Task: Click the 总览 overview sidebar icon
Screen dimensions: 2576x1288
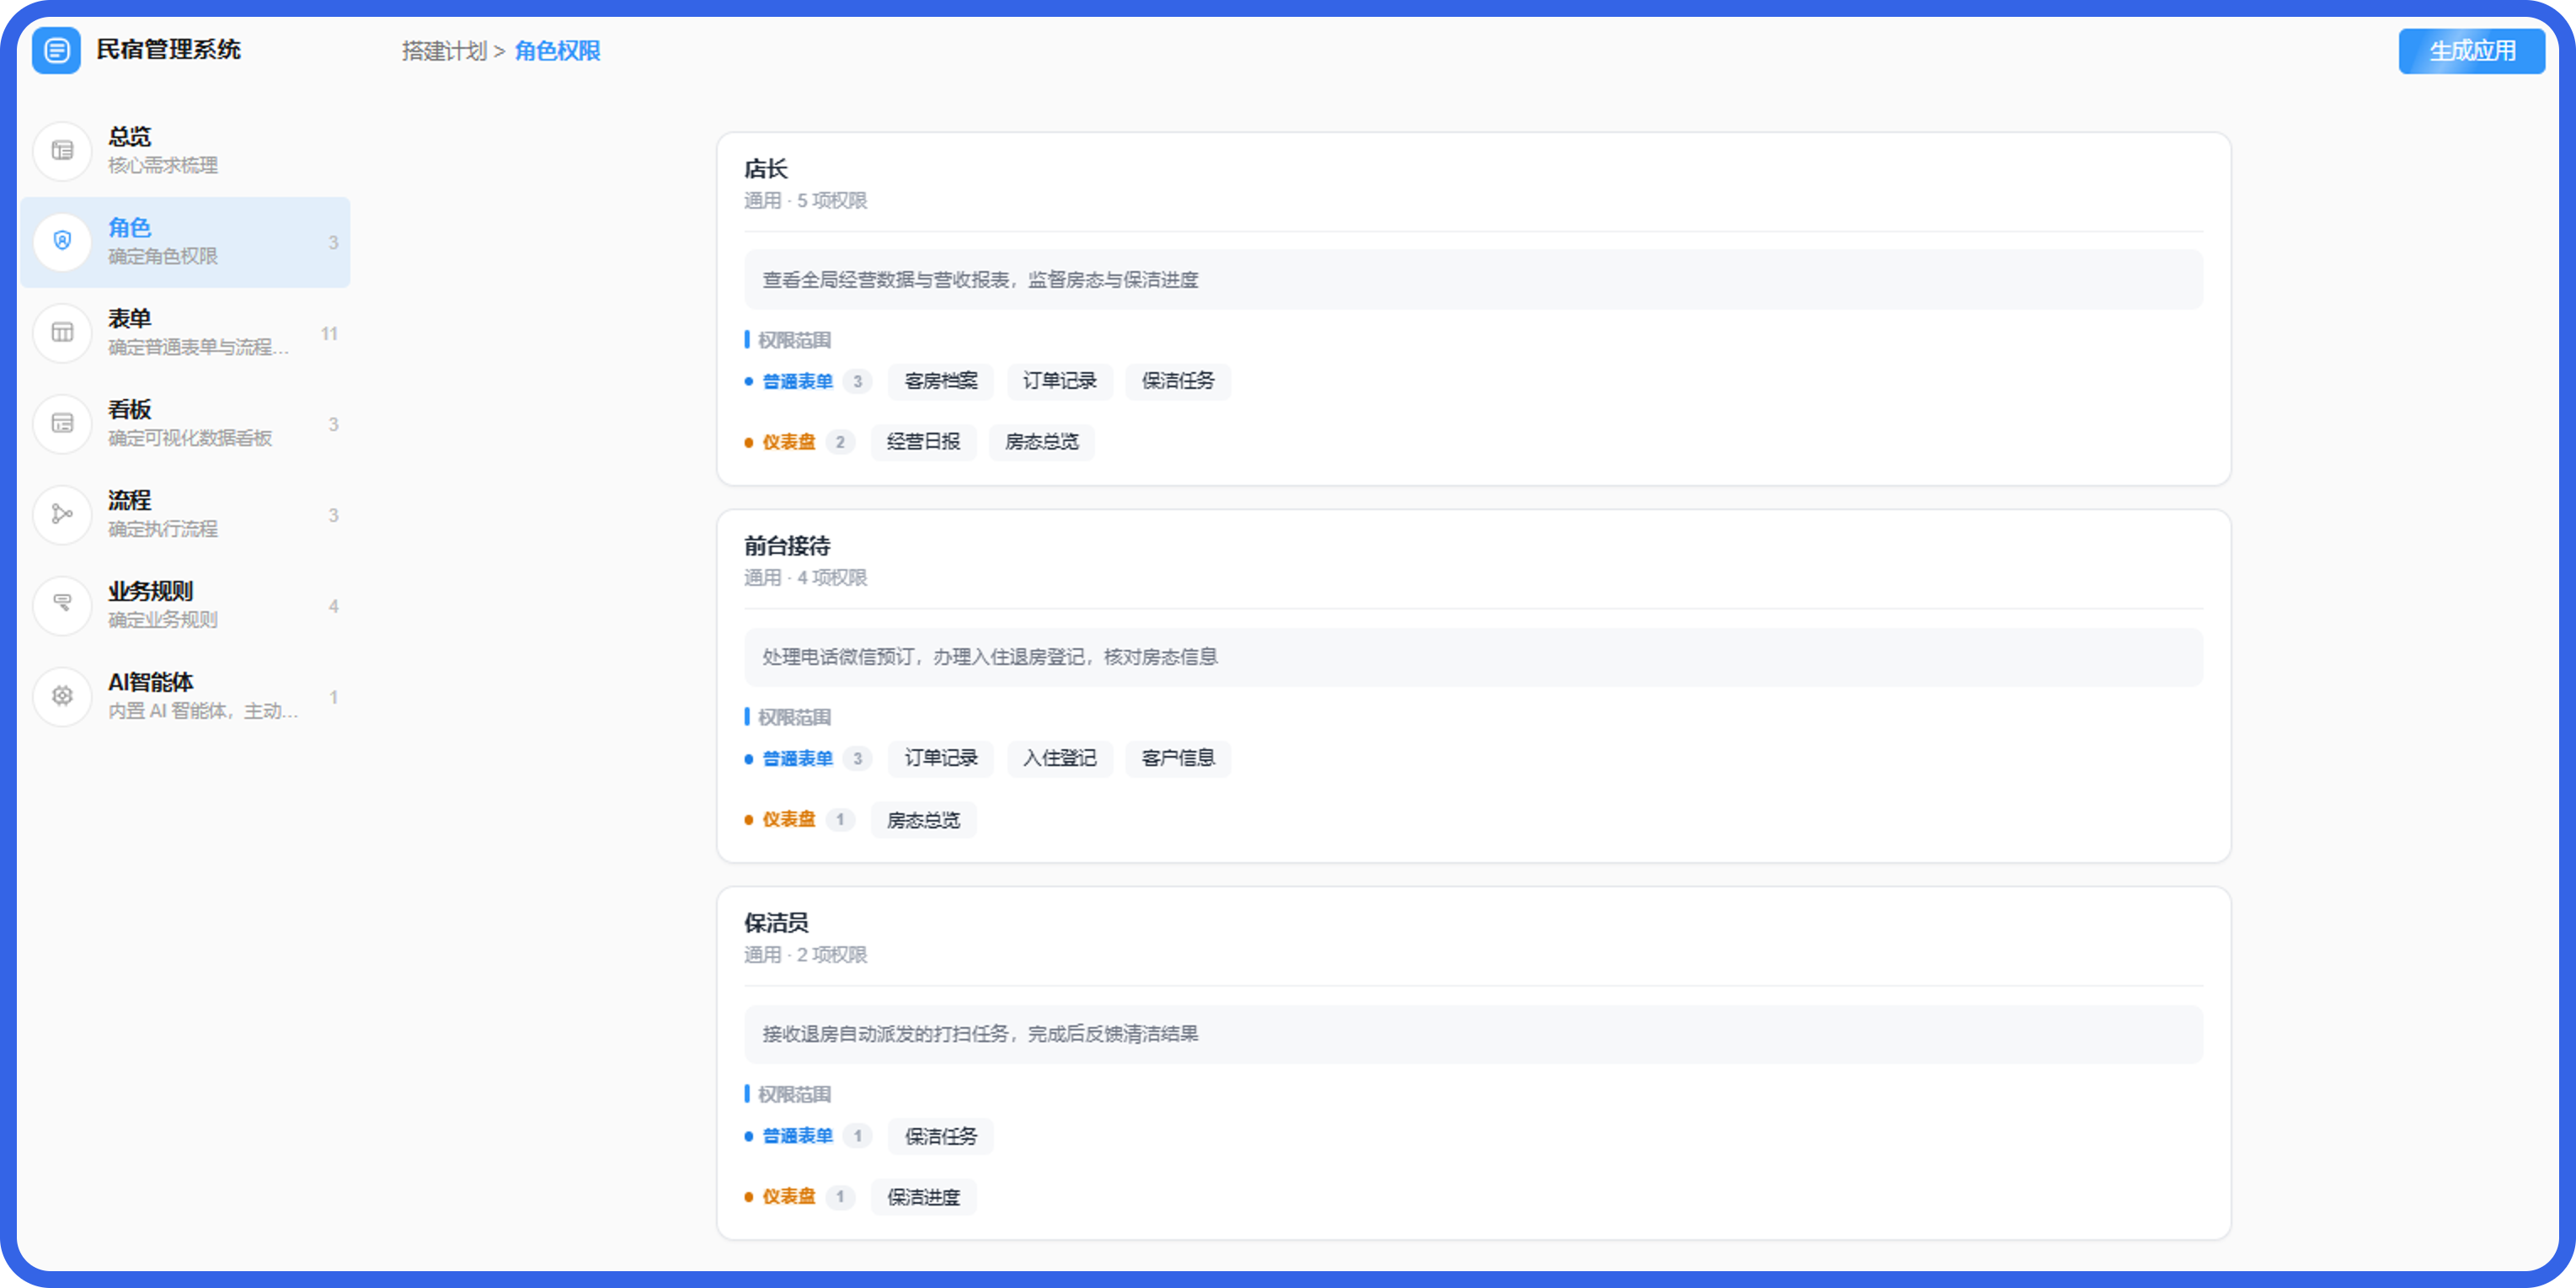Action: (62, 151)
